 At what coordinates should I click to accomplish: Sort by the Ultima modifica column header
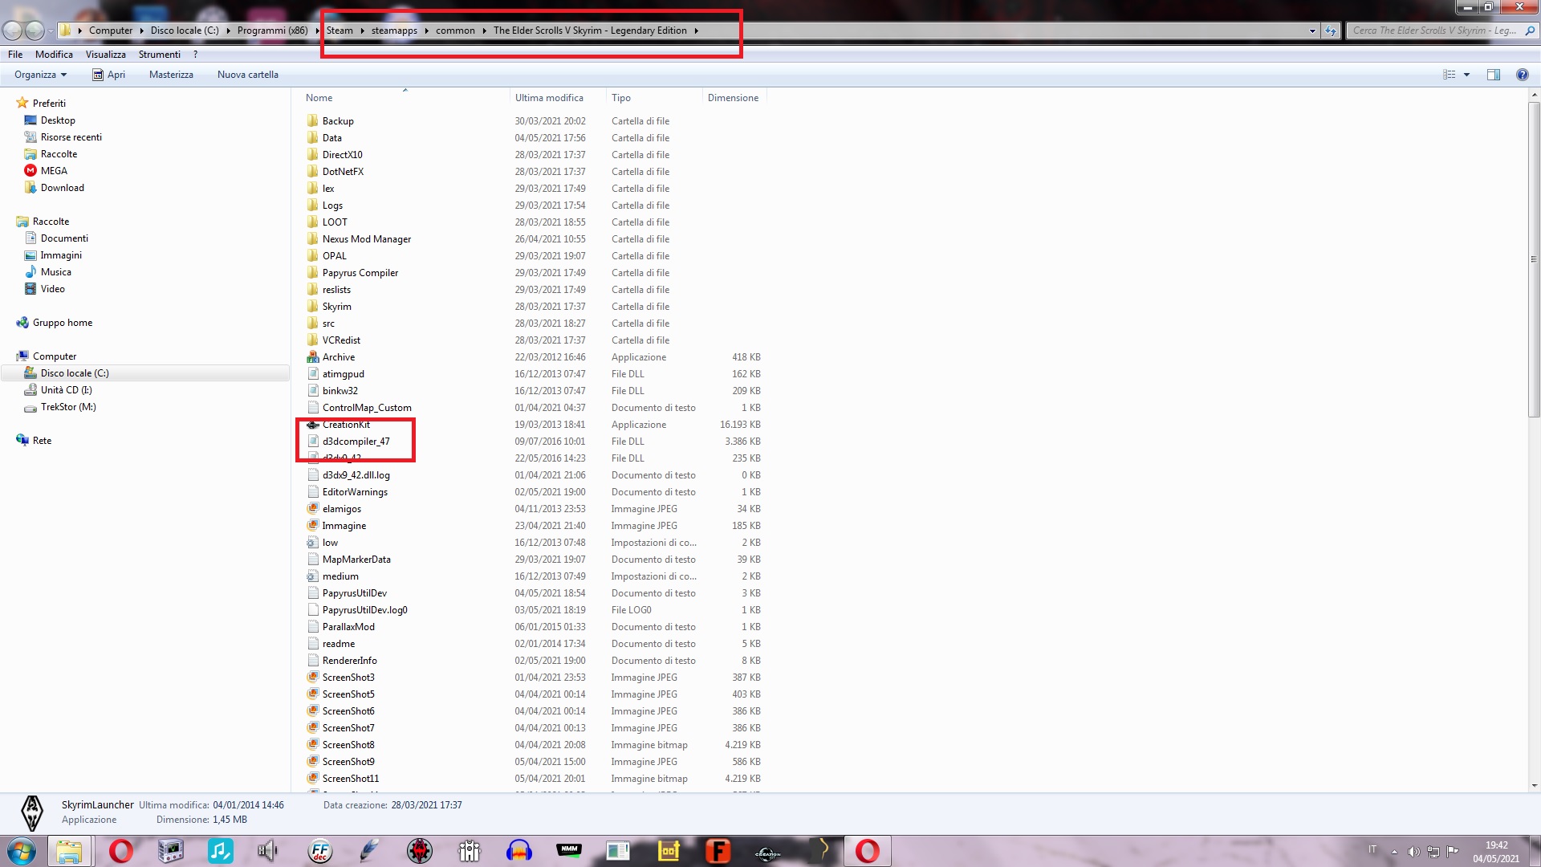pos(557,97)
